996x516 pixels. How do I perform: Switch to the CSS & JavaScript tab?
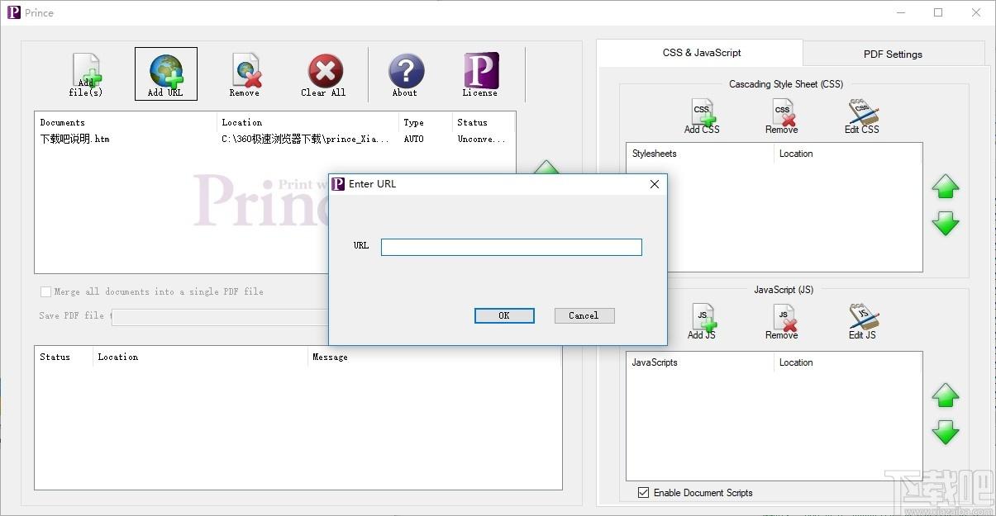[x=702, y=53]
